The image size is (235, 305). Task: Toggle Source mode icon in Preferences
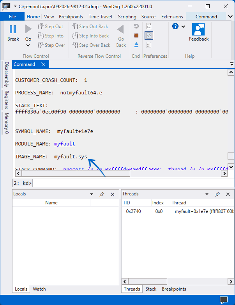coord(149,35)
